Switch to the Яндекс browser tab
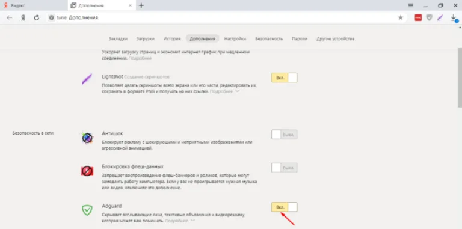Image resolution: width=462 pixels, height=229 pixels. (34, 5)
